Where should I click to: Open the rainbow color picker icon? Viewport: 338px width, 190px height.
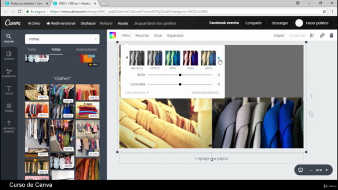point(112,35)
